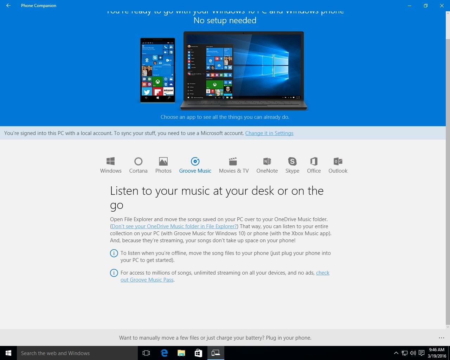
Task: Click the info icon beside Groove Music Pass tip
Action: click(x=114, y=273)
